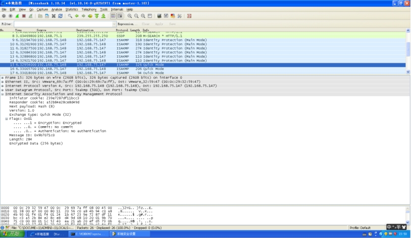The height and width of the screenshot is (238, 411).
Task: Collapse the Flags: 0x01 node
Action: pos(6,119)
